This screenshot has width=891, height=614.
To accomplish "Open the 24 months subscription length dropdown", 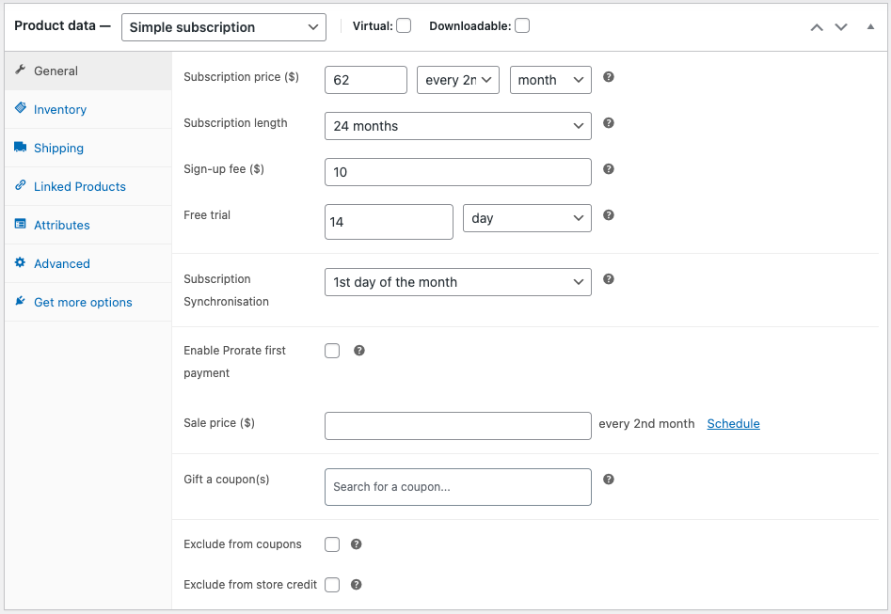I will pyautogui.click(x=458, y=126).
